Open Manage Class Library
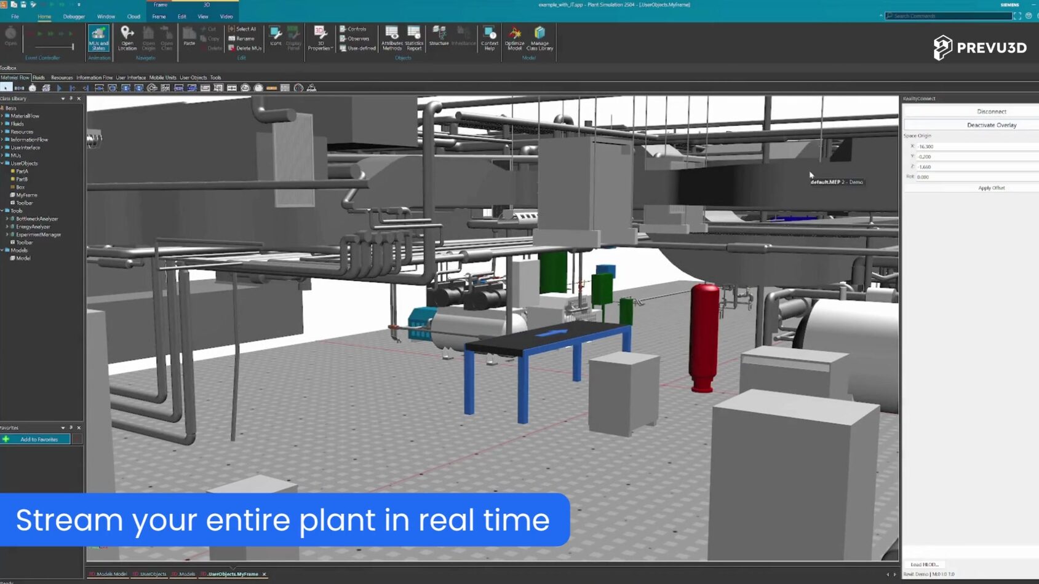The height and width of the screenshot is (584, 1039). tap(539, 38)
